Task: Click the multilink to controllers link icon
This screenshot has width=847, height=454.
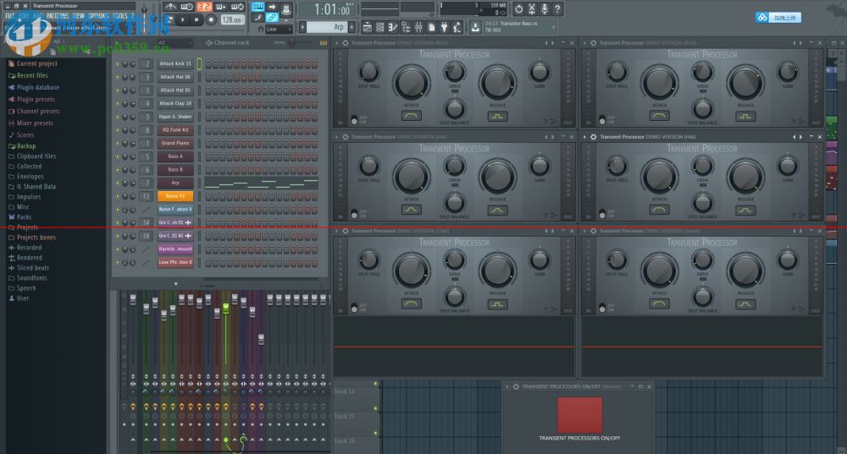Action: click(x=272, y=18)
